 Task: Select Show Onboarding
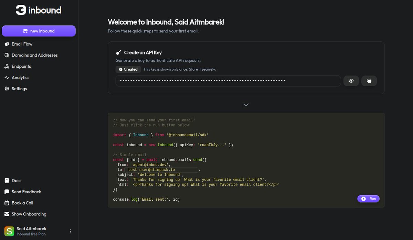click(x=29, y=214)
